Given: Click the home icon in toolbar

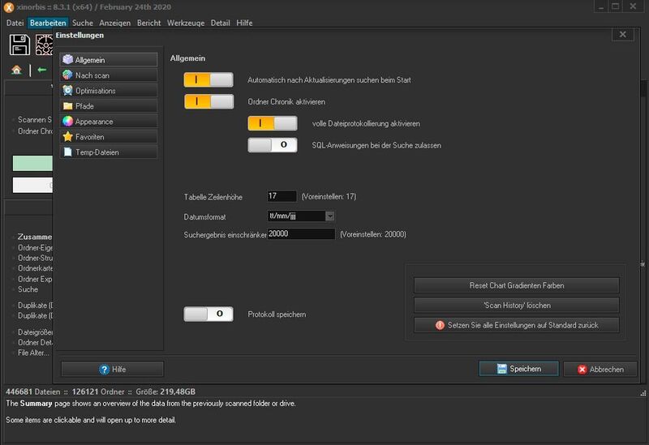Looking at the screenshot, I should 17,70.
